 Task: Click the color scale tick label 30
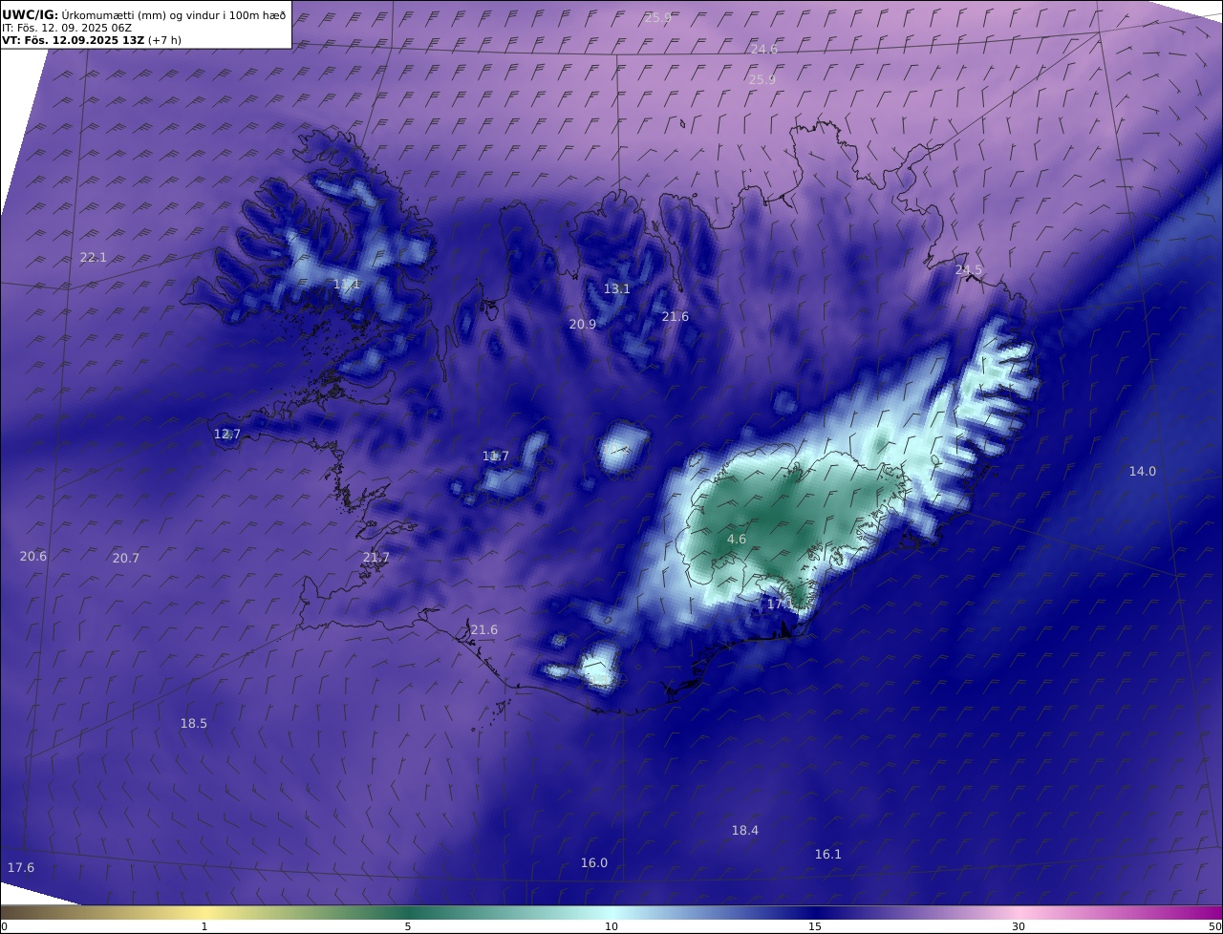click(1019, 927)
